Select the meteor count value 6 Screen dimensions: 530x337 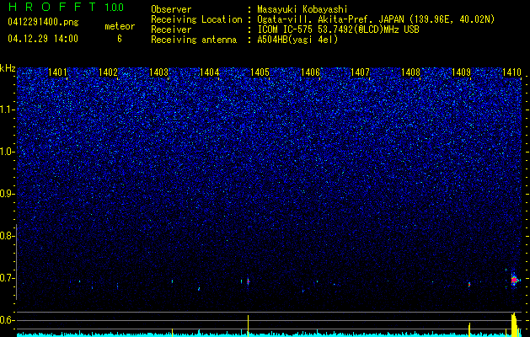(x=120, y=39)
